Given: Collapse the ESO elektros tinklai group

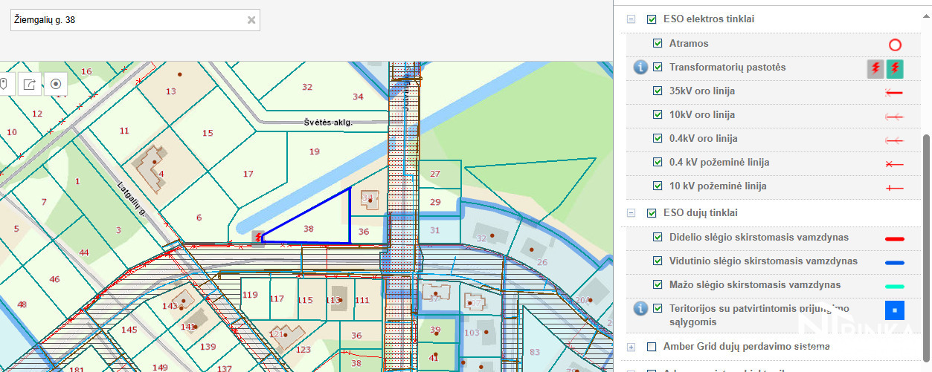Looking at the screenshot, I should [x=631, y=19].
